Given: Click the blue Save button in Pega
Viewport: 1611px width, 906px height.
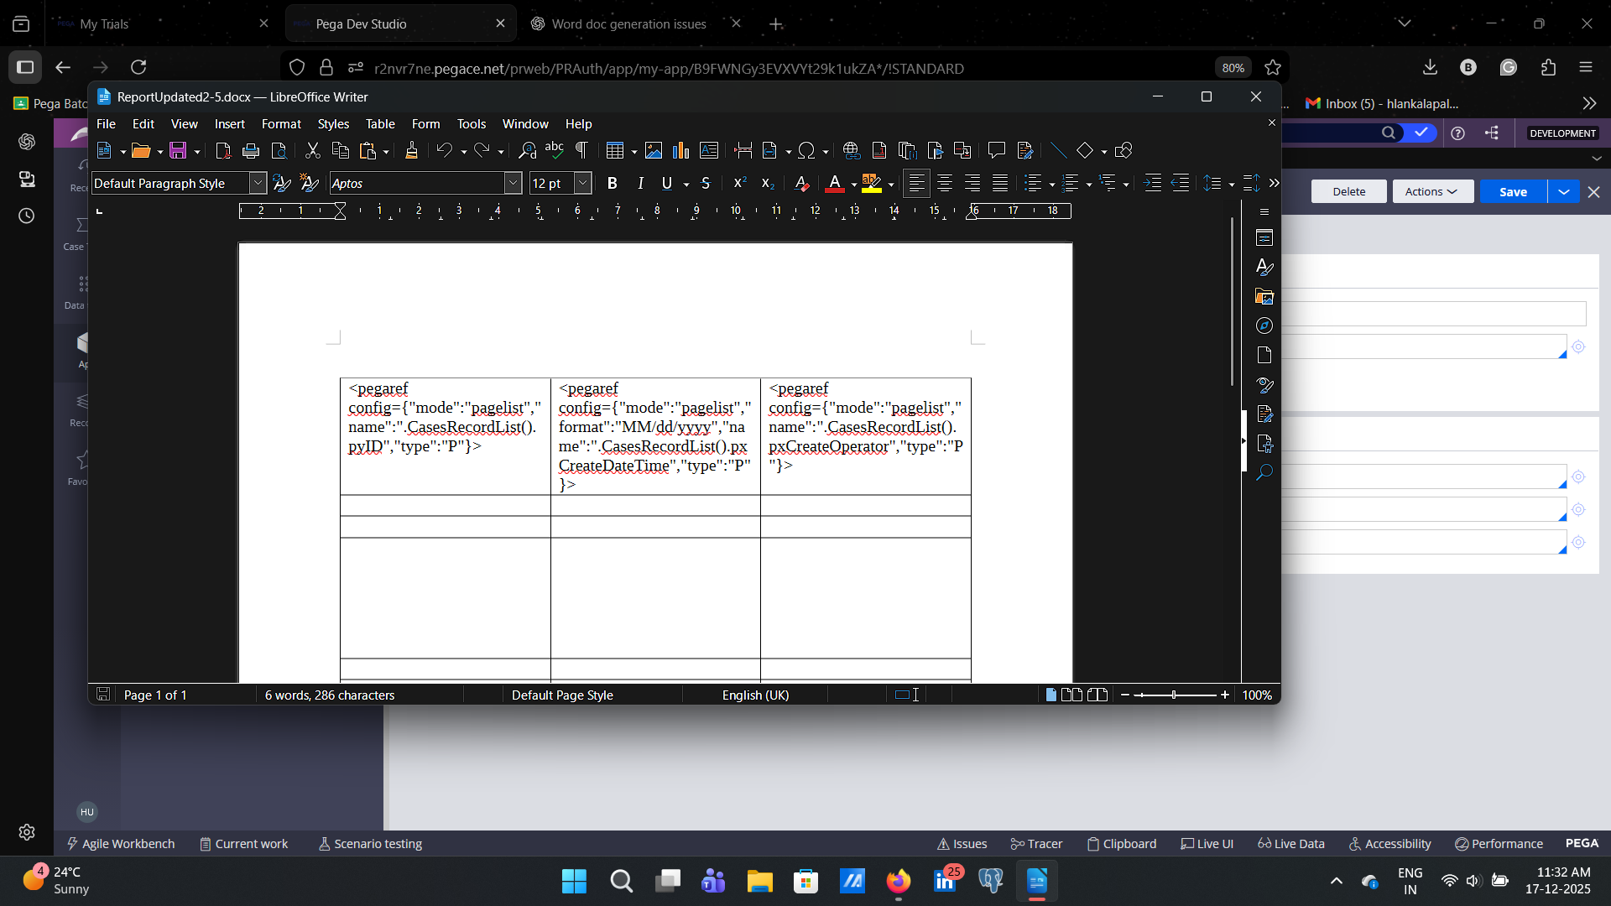Looking at the screenshot, I should pyautogui.click(x=1513, y=192).
